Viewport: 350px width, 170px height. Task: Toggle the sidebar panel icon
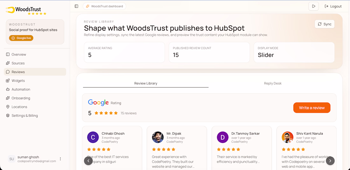pyautogui.click(x=76, y=6)
